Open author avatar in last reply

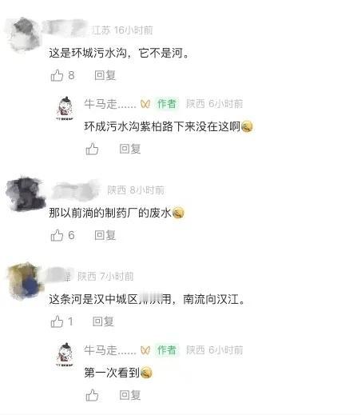65,354
